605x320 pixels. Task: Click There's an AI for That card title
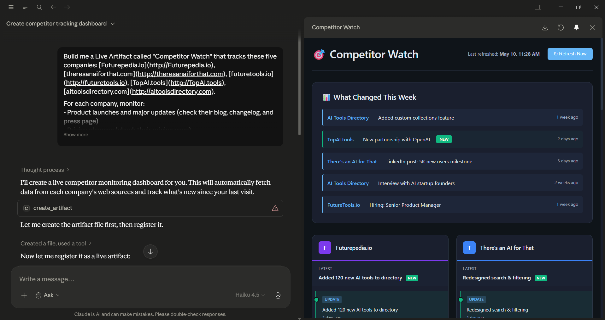(x=507, y=248)
